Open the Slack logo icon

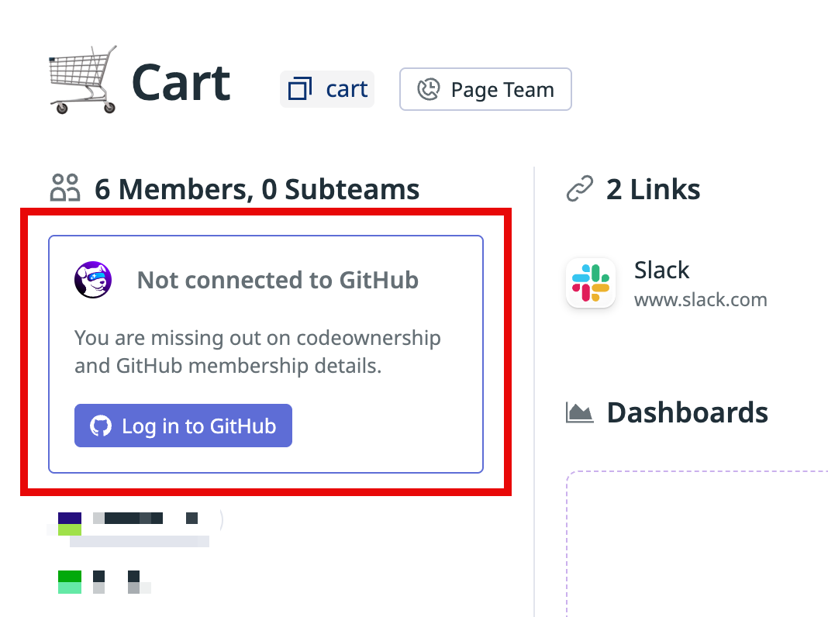(591, 283)
